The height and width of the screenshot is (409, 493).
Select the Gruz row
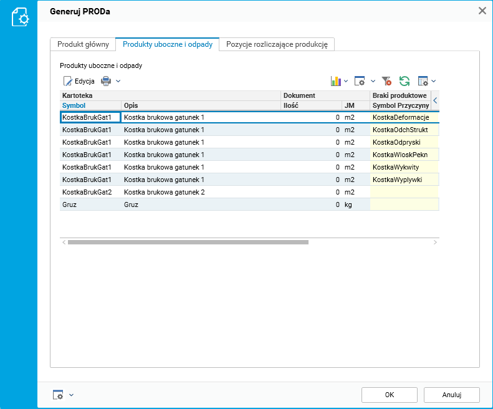[187, 205]
